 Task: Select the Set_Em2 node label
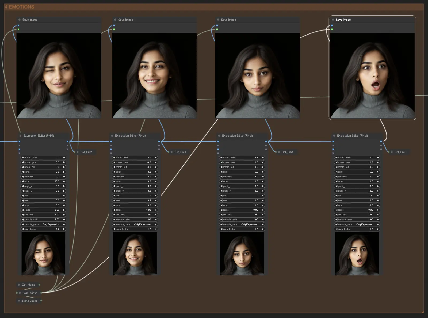[86, 152]
